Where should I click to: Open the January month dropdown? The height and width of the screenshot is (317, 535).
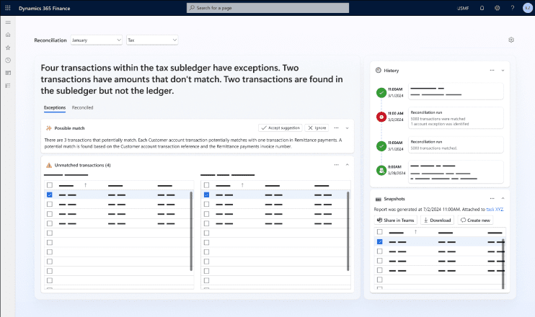[x=97, y=40]
